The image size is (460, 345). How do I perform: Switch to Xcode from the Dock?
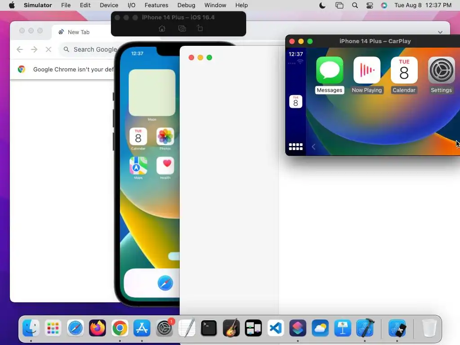click(x=365, y=327)
